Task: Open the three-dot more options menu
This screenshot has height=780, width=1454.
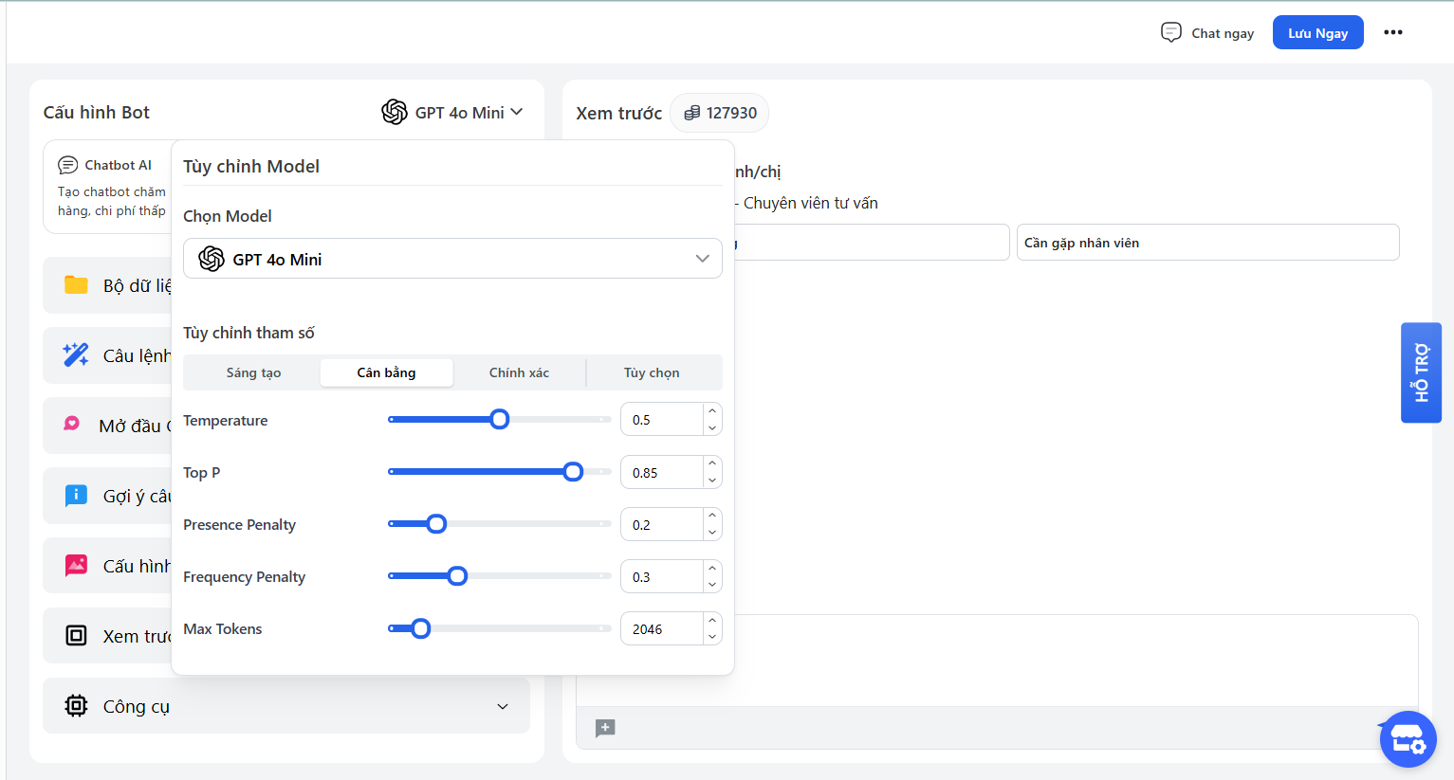Action: click(x=1392, y=32)
